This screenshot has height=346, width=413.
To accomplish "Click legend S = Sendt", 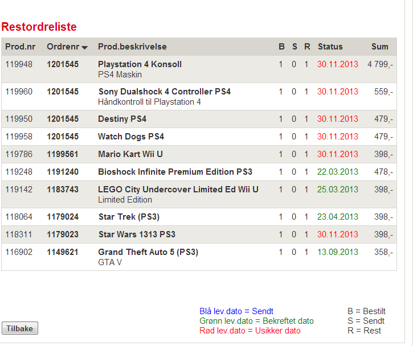I will click(x=366, y=321).
